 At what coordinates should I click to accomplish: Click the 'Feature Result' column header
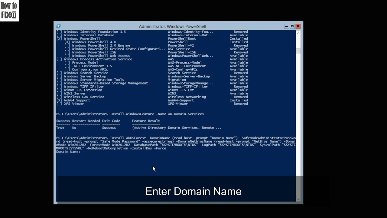(146, 121)
